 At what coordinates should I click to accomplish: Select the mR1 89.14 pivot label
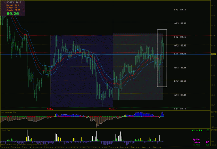coord(180,68)
